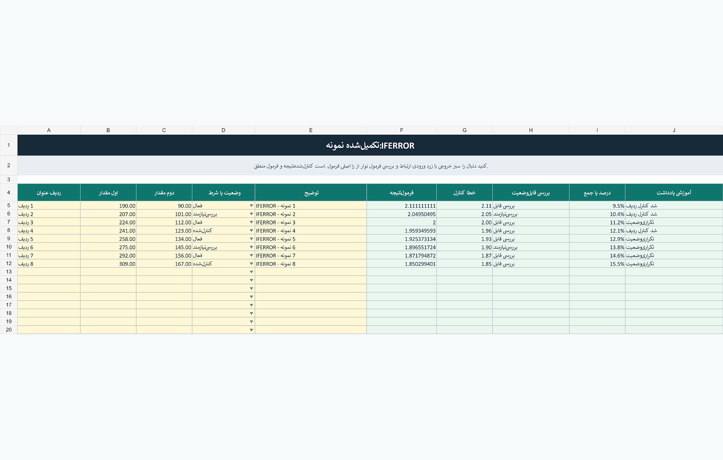
Task: Click cell 'IFERROR - نمونه 4'
Action: (x=311, y=231)
